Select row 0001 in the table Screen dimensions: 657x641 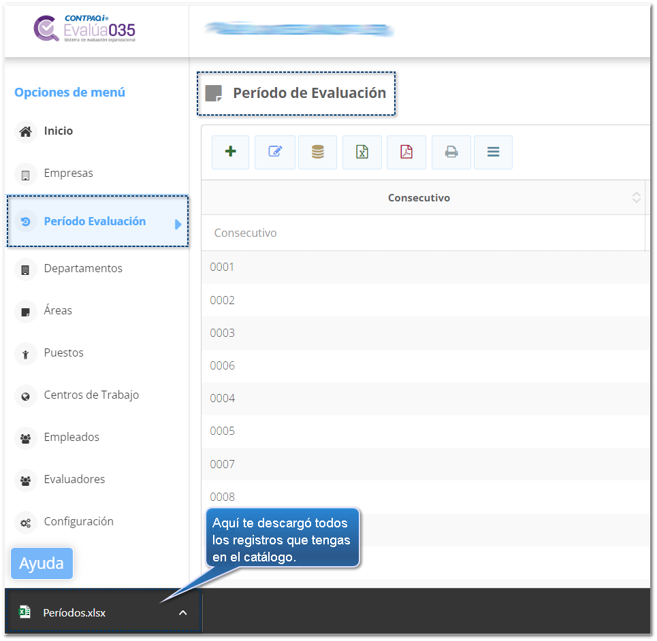(426, 267)
